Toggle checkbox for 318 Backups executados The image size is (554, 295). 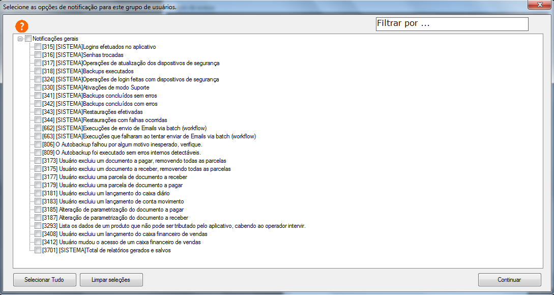[38, 71]
